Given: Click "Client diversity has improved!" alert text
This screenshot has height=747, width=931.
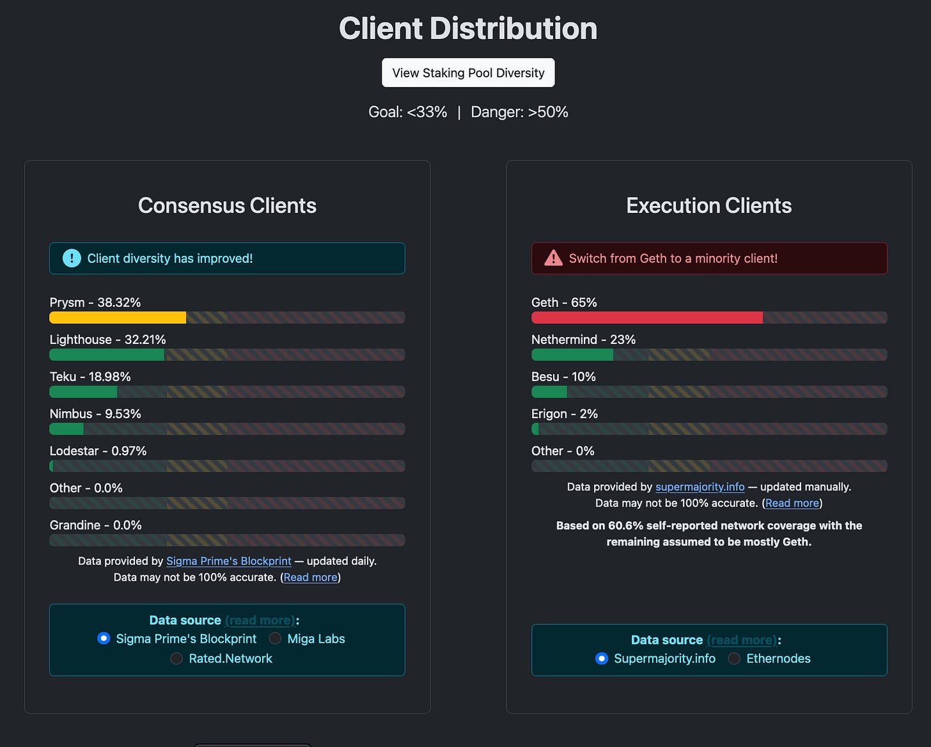Looking at the screenshot, I should coord(170,258).
